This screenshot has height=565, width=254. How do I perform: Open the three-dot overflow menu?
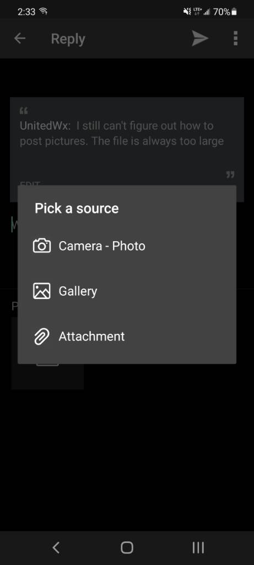point(235,38)
